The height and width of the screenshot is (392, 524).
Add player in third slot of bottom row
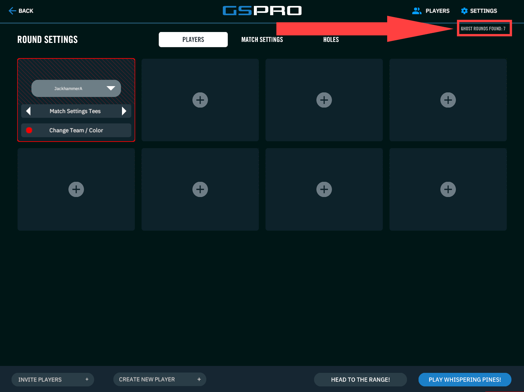coord(324,189)
